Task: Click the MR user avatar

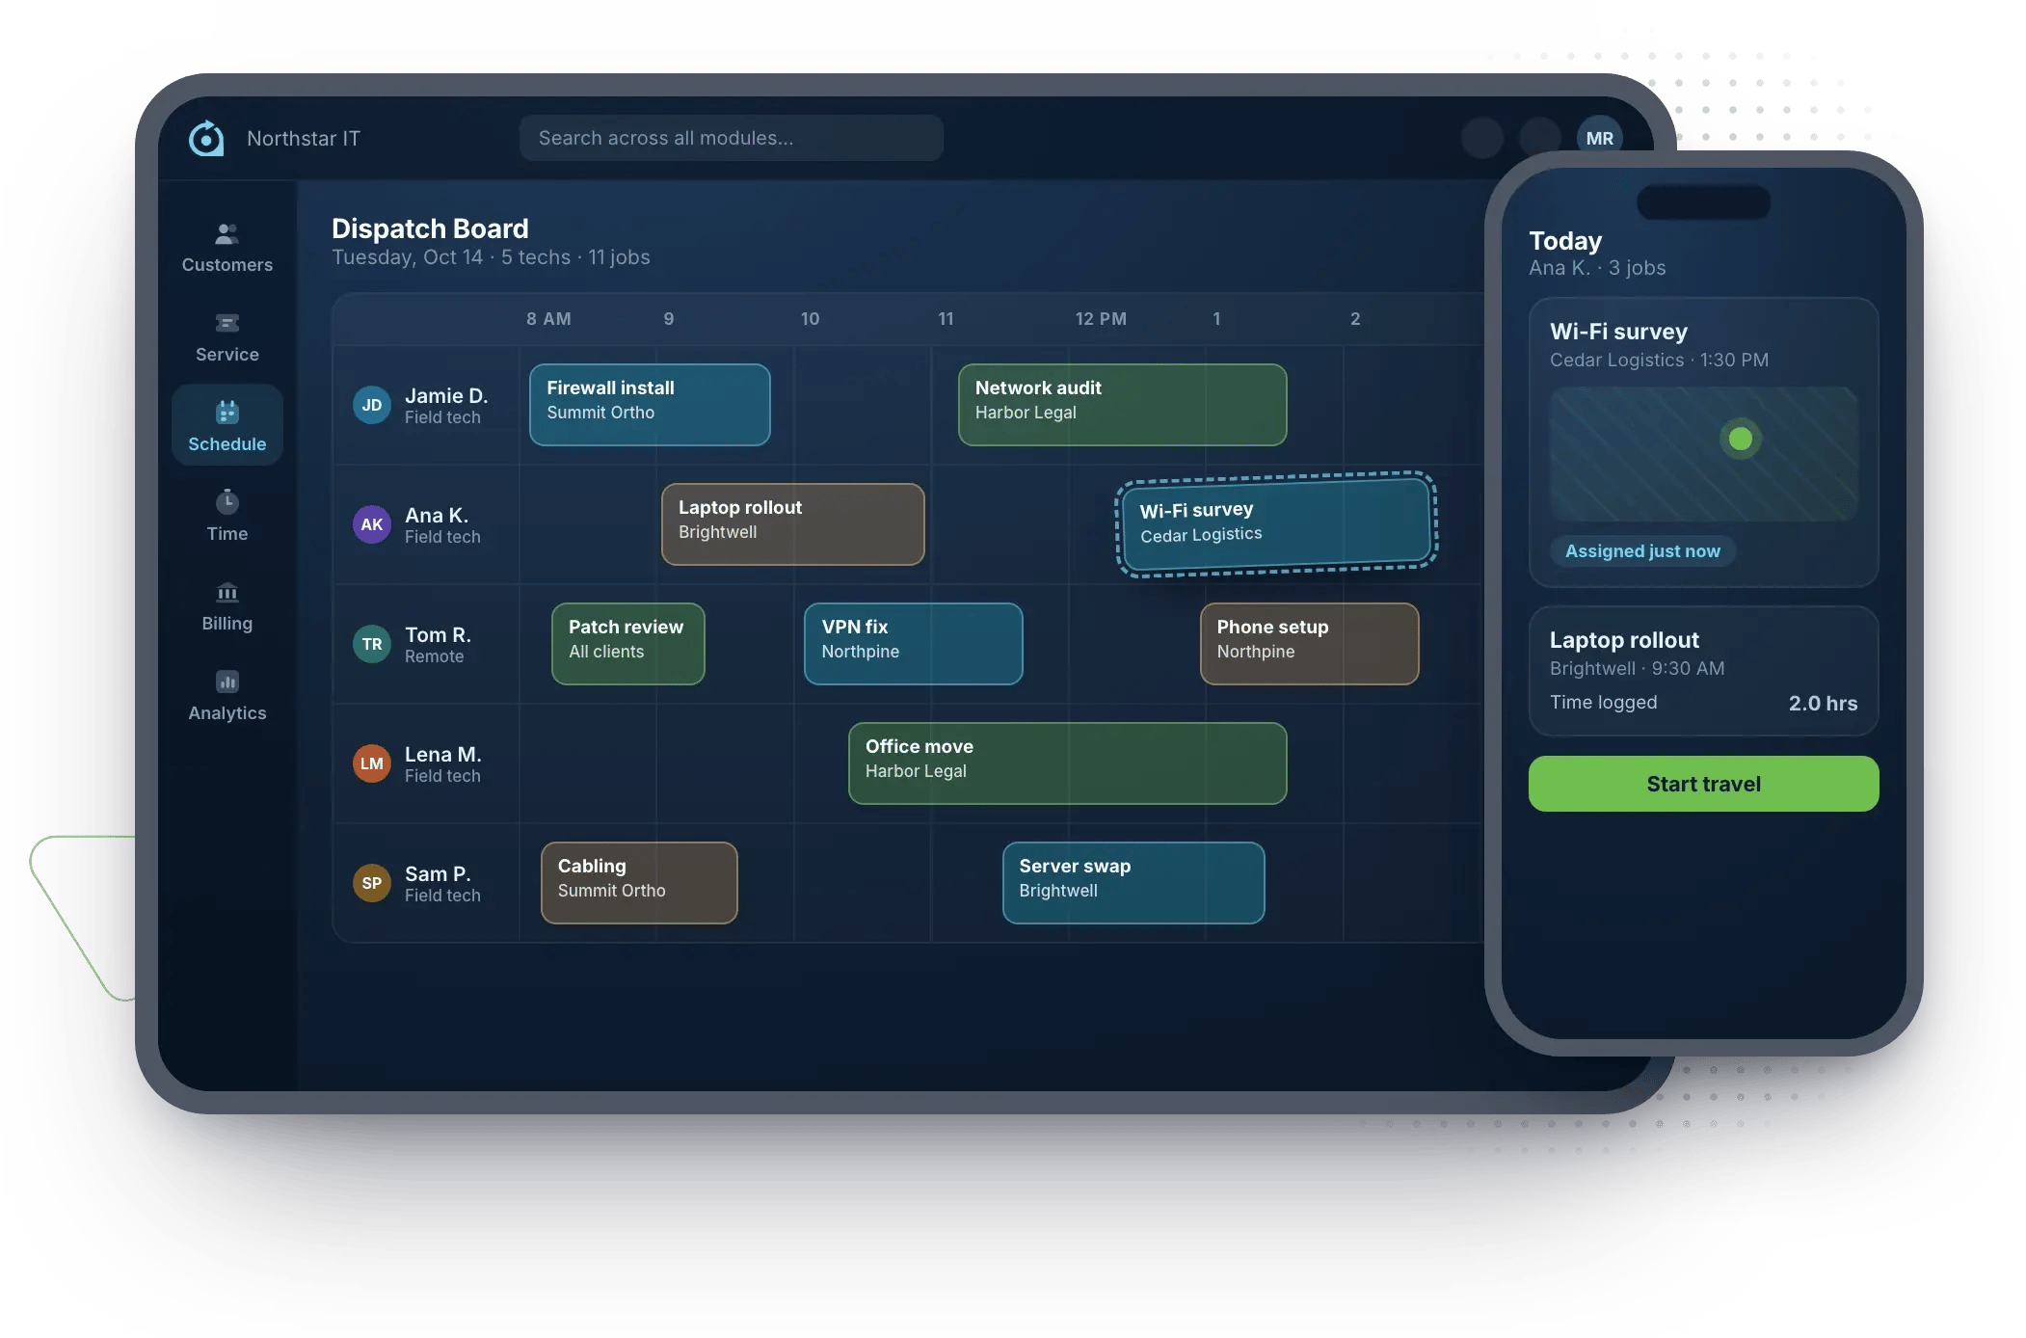Action: [x=1599, y=138]
